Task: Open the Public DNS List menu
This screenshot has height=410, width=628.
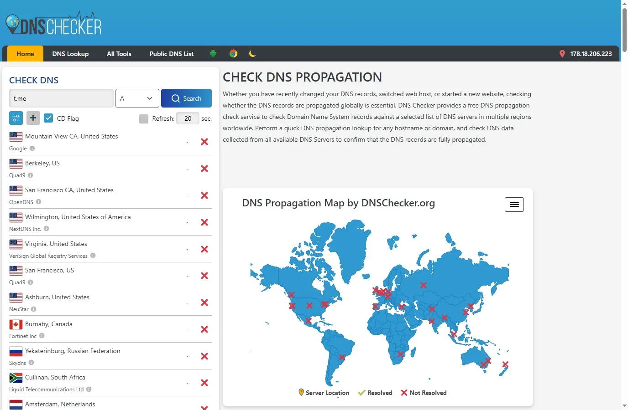Action: 172,54
